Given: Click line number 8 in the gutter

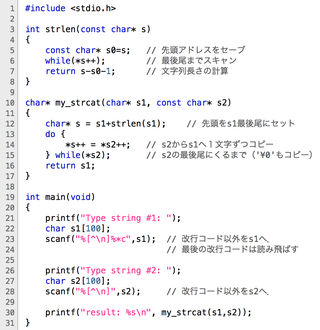Looking at the screenshot, I should (12, 82).
